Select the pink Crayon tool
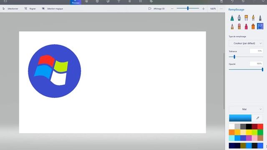 246,27
